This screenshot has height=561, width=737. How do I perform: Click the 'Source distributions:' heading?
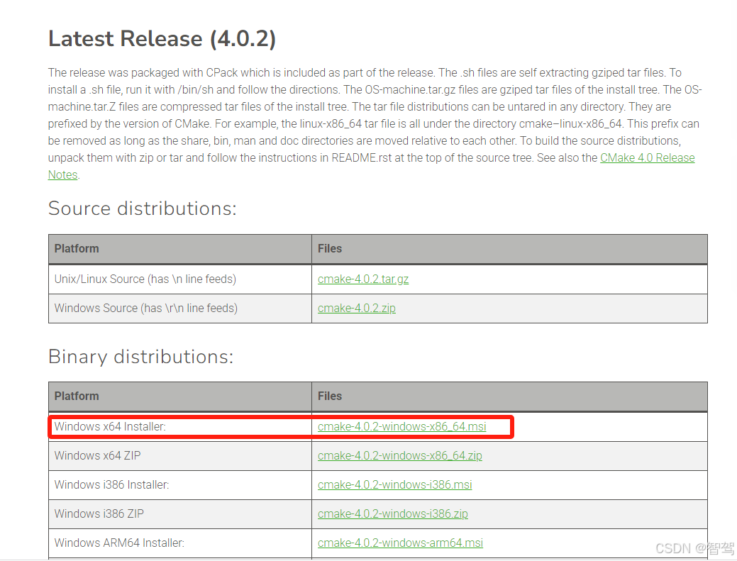(143, 209)
